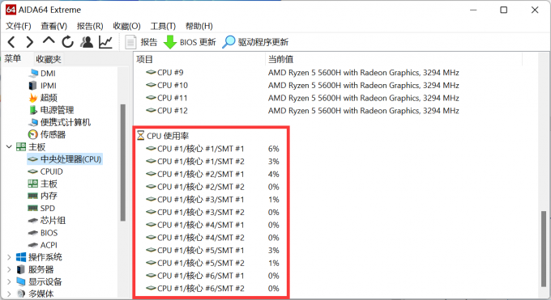
Task: Select row CPU #1/核心 #3/SMT #2
Action: pos(212,213)
